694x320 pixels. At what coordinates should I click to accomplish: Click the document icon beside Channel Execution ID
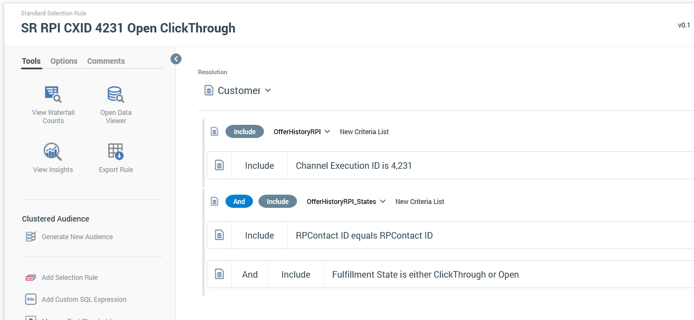[x=219, y=165]
